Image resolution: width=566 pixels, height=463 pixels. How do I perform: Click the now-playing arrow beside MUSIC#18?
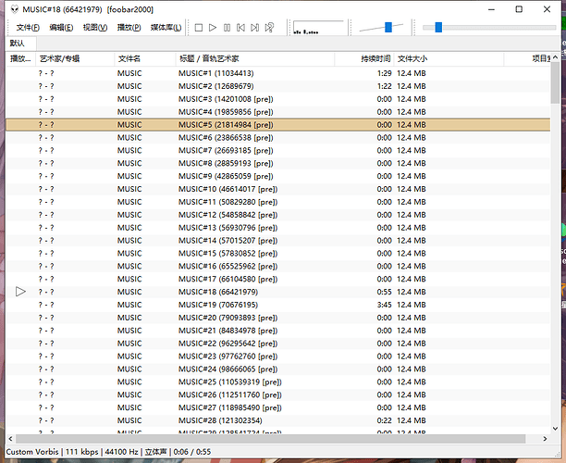click(x=20, y=292)
